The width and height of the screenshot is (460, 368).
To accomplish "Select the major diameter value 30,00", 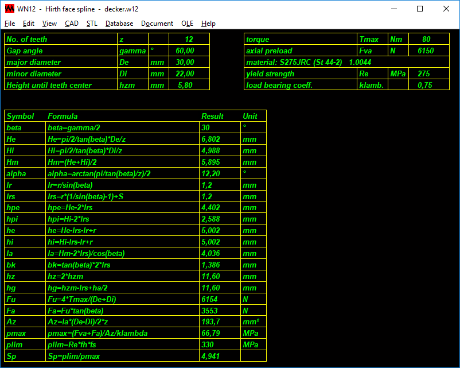I will tap(185, 63).
